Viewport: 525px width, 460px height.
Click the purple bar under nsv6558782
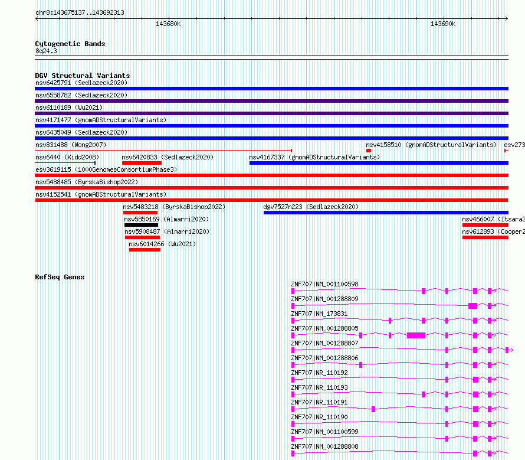[x=271, y=101]
